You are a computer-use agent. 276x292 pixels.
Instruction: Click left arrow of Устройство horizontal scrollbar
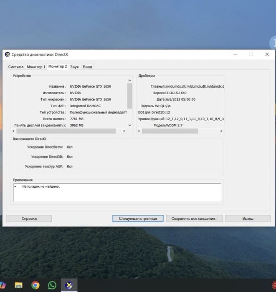click(x=14, y=131)
